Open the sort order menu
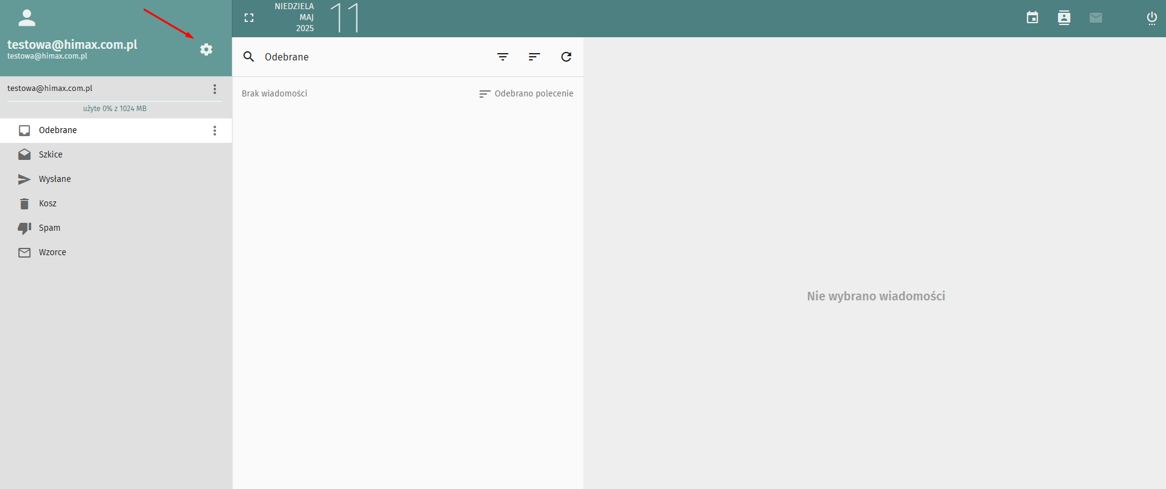This screenshot has height=489, width=1166. pyautogui.click(x=534, y=57)
